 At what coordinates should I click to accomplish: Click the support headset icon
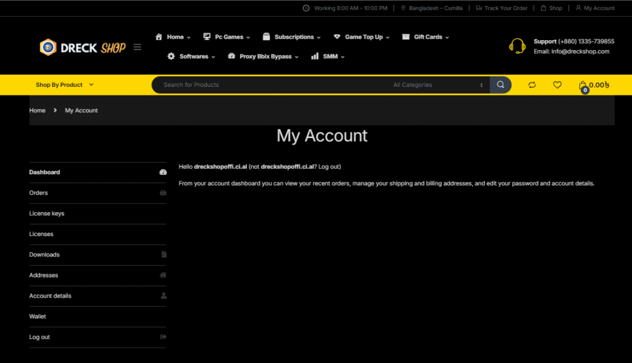click(x=517, y=46)
